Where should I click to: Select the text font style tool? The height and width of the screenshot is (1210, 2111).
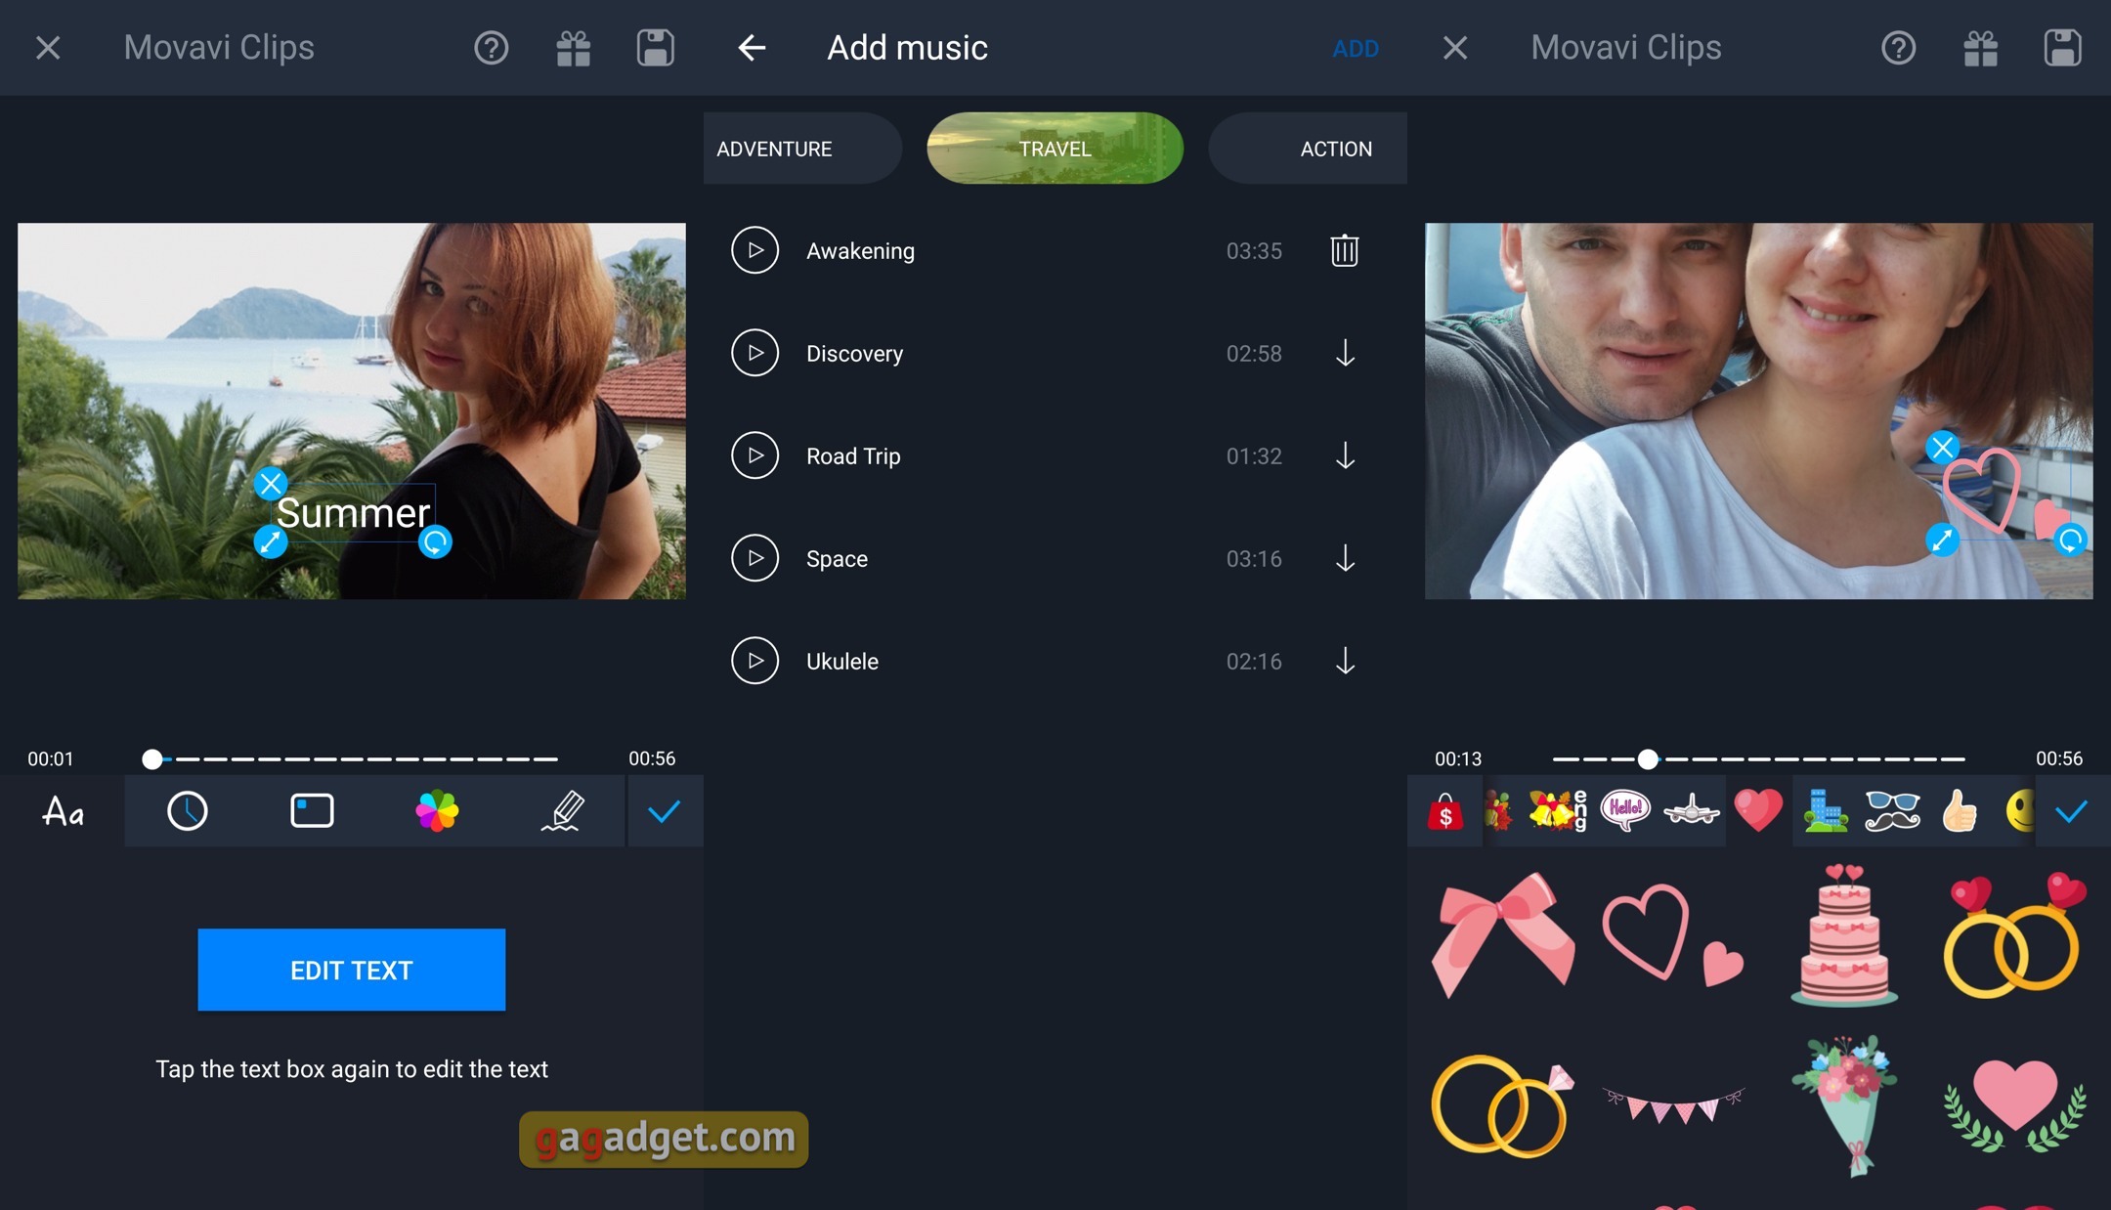coord(63,810)
